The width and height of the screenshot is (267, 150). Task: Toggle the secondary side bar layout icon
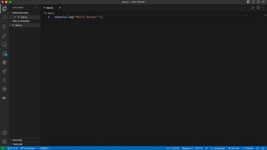click(x=258, y=2)
